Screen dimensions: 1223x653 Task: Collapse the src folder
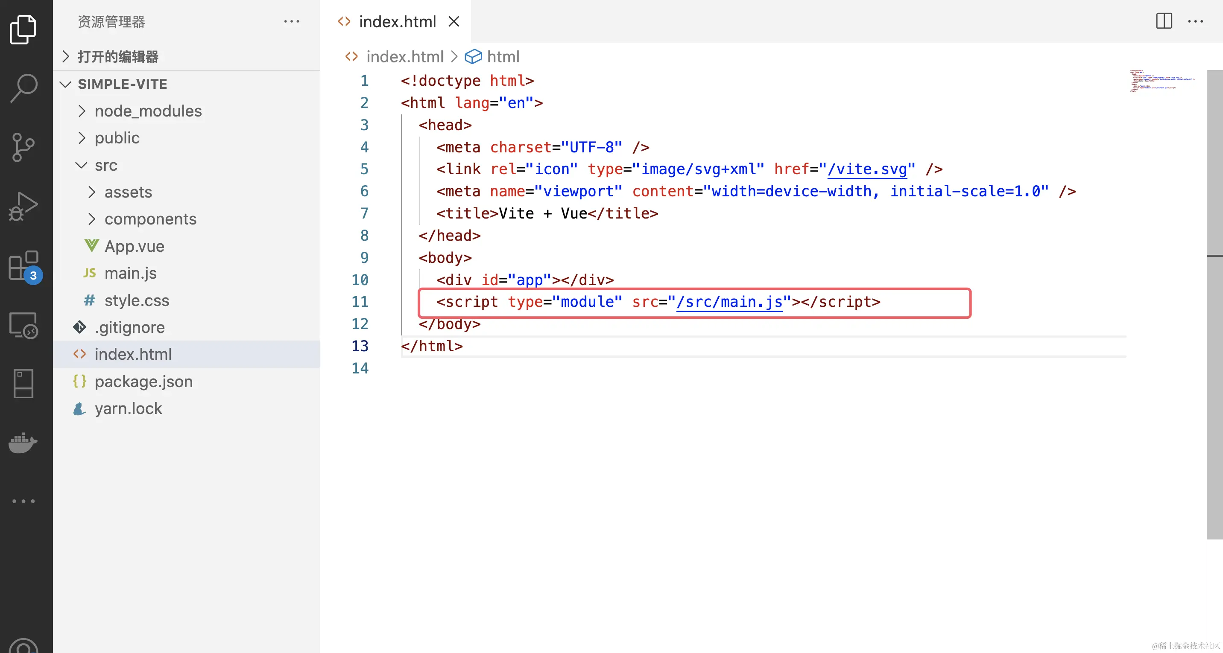pos(187,165)
